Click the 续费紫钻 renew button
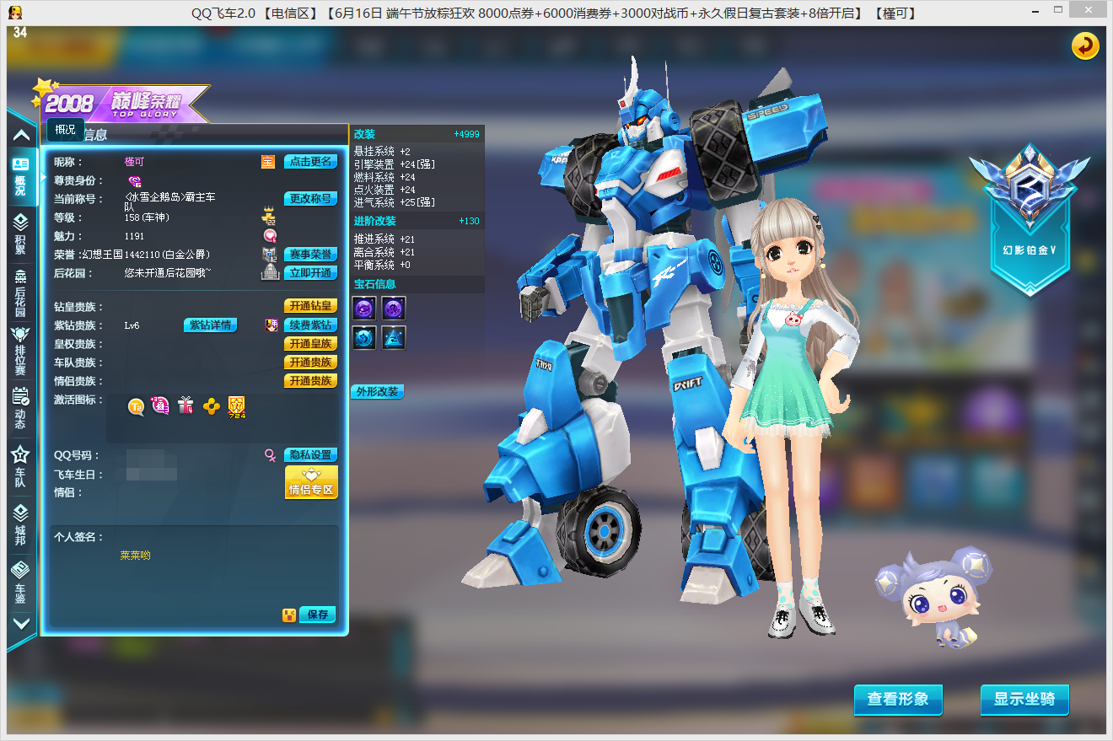This screenshot has height=741, width=1113. [311, 325]
